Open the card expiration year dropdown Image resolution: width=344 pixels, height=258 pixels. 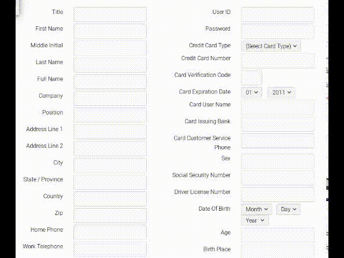coord(282,92)
